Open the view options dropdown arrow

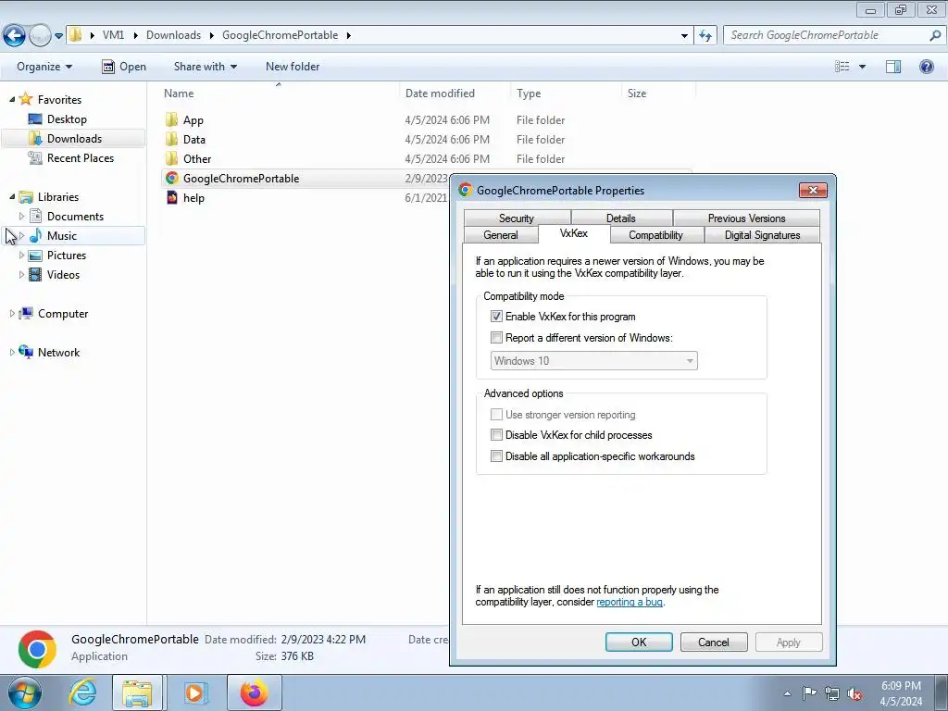(863, 67)
